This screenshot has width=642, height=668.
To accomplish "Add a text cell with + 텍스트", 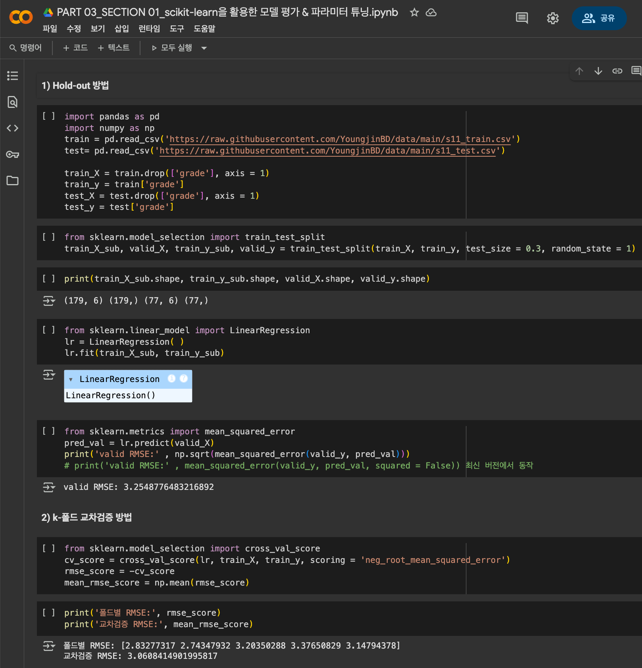I will 113,48.
